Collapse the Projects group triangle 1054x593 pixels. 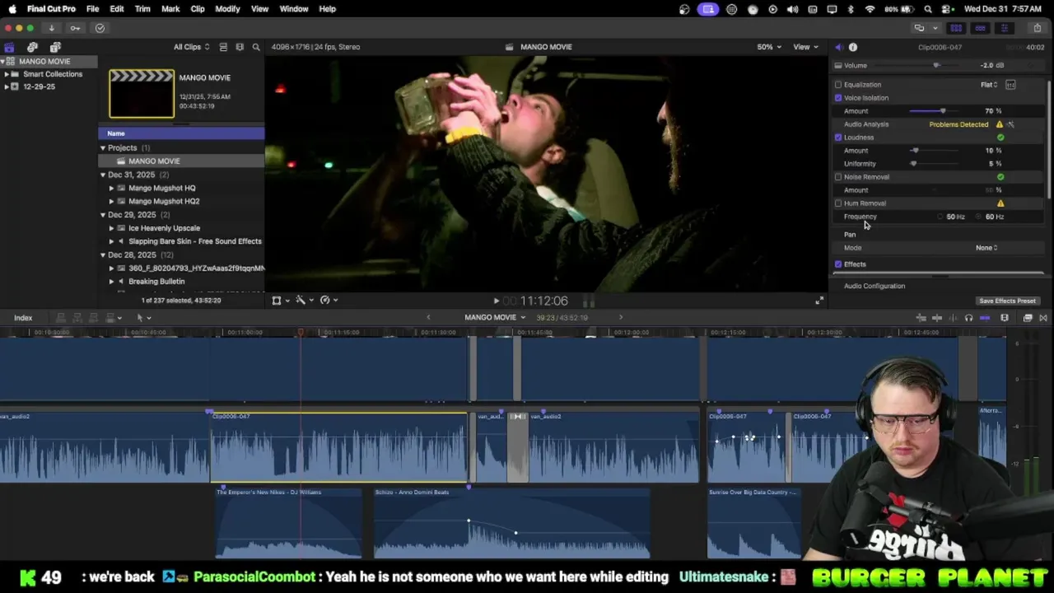coord(103,148)
